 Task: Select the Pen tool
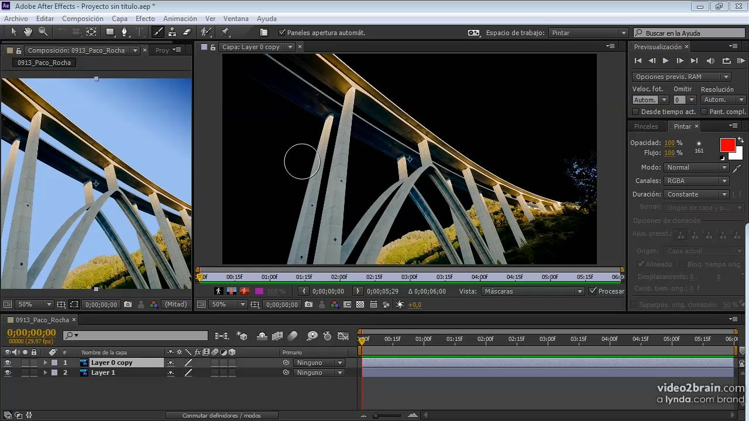(124, 32)
